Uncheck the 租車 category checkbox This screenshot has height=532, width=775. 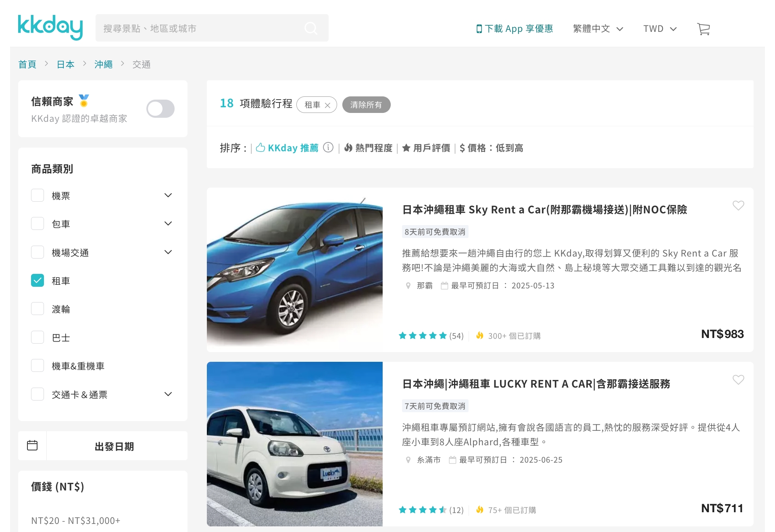[x=37, y=281]
